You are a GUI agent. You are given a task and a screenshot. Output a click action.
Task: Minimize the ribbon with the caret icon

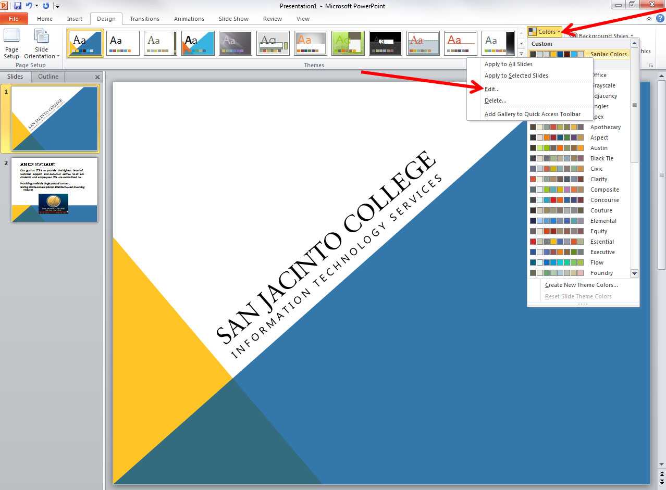point(649,18)
